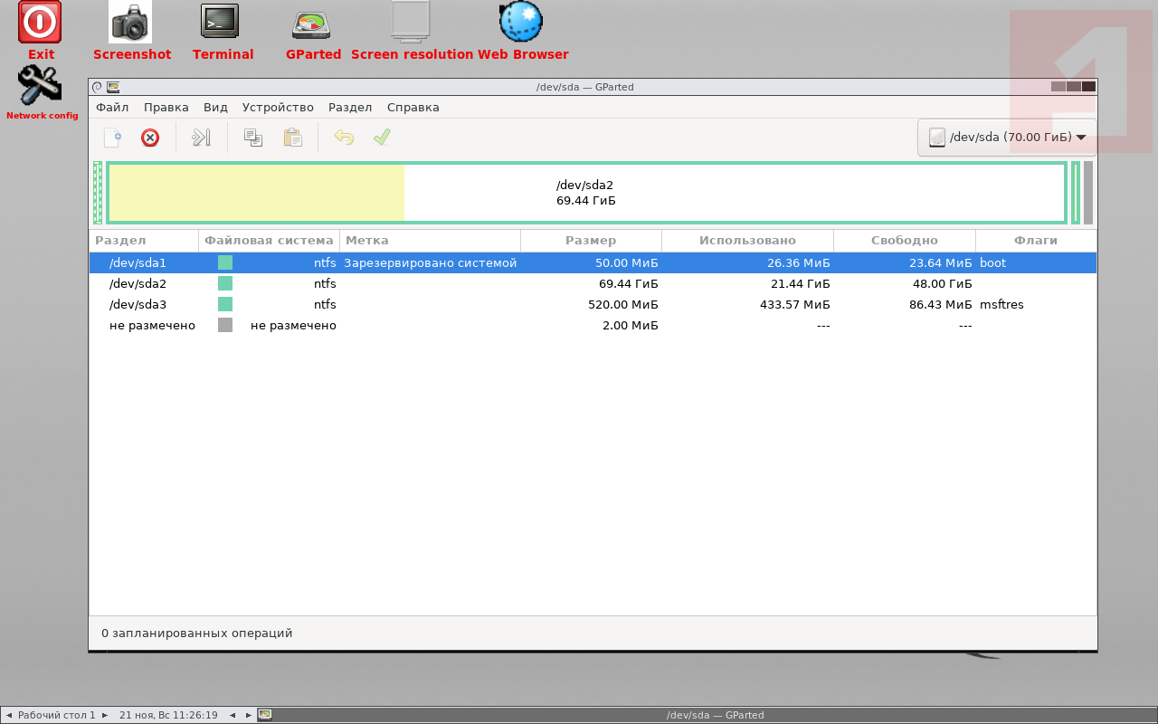This screenshot has width=1158, height=724.
Task: Select the gray unallocated block in the disk map
Action: [x=1088, y=193]
